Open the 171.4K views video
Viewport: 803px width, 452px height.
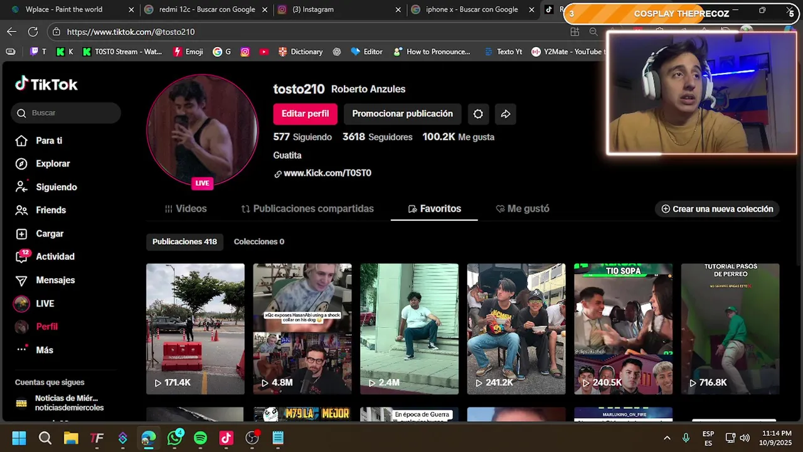coord(195,329)
